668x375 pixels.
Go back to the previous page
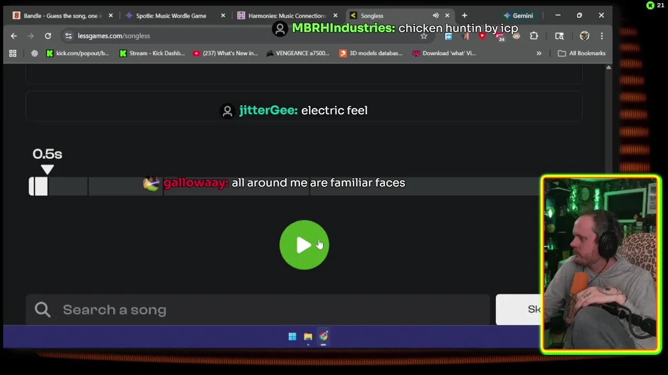point(14,36)
